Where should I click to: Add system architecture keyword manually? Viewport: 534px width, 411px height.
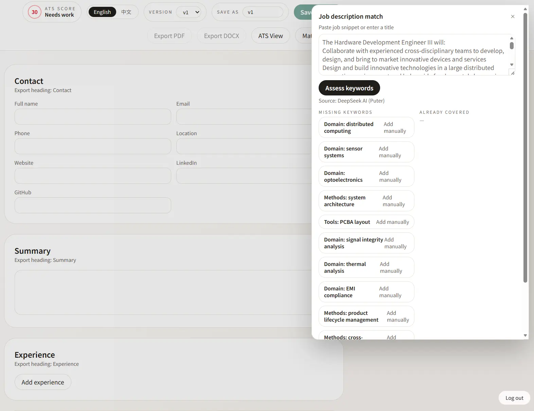(393, 201)
